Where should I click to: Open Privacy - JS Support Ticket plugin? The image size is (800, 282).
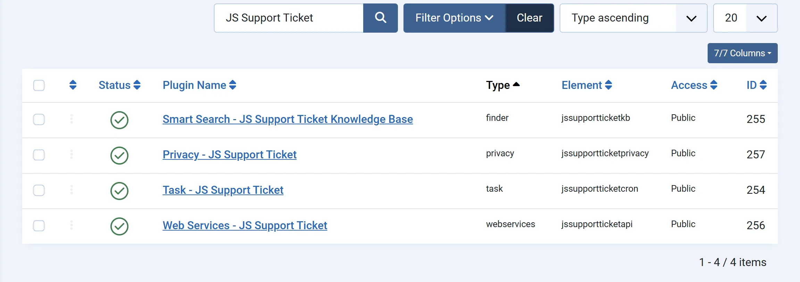pyautogui.click(x=230, y=155)
